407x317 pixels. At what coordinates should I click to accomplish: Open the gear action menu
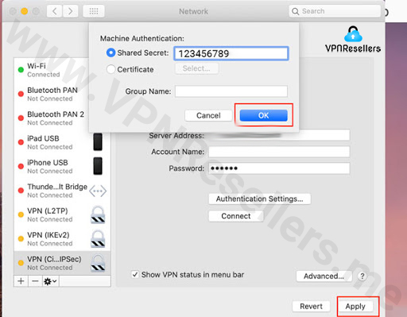tap(50, 281)
